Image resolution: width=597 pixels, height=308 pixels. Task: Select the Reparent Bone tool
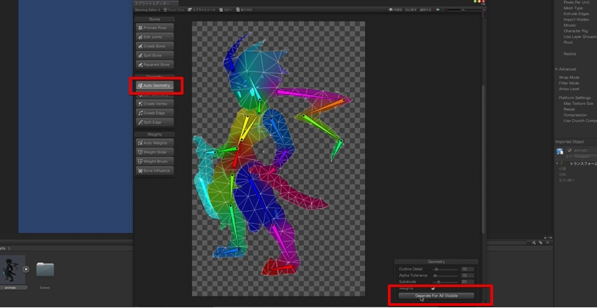[x=154, y=65]
